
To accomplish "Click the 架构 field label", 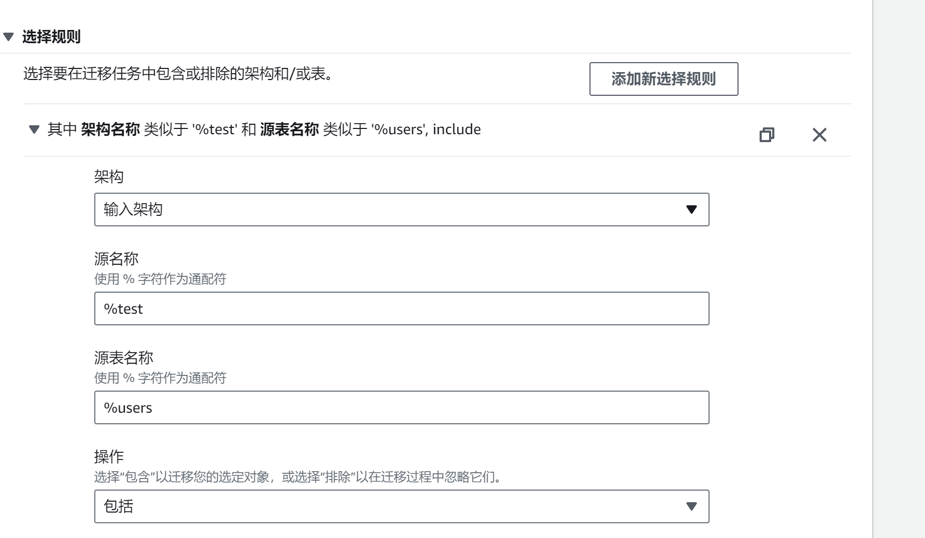I will click(x=109, y=176).
